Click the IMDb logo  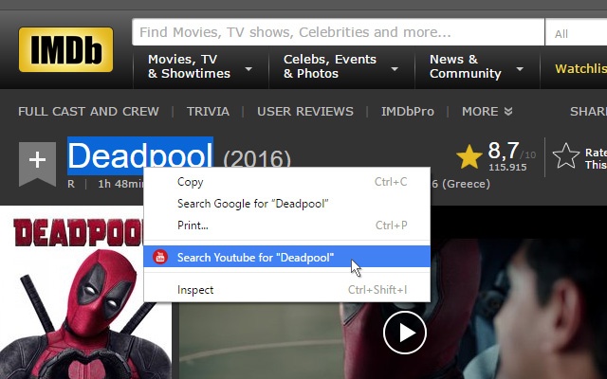pyautogui.click(x=65, y=49)
